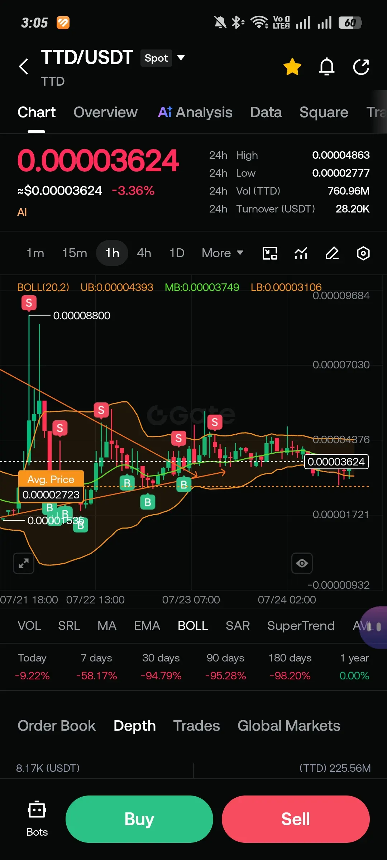Open the Square tab
This screenshot has width=387, height=860.
coord(324,112)
